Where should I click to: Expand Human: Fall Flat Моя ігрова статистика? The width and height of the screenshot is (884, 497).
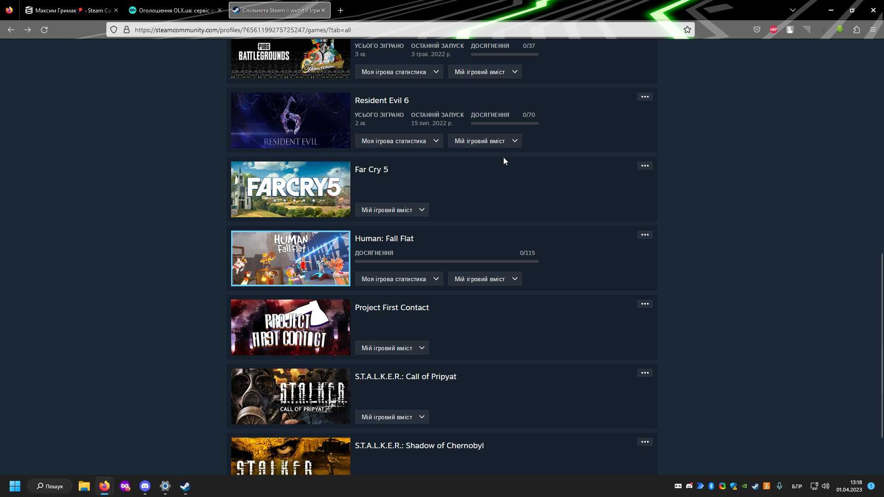(399, 279)
